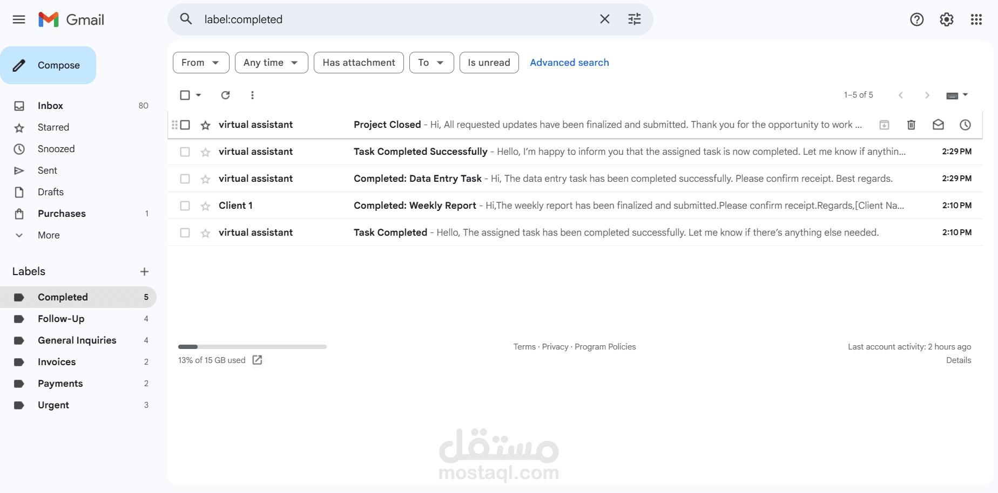Image resolution: width=998 pixels, height=493 pixels.
Task: Star the Task Completed email from 2:10 PM
Action: (205, 233)
